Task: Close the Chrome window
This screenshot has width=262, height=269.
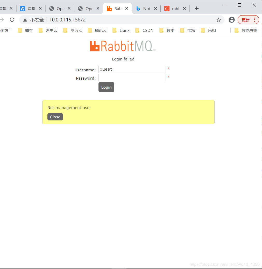Action: (x=254, y=5)
